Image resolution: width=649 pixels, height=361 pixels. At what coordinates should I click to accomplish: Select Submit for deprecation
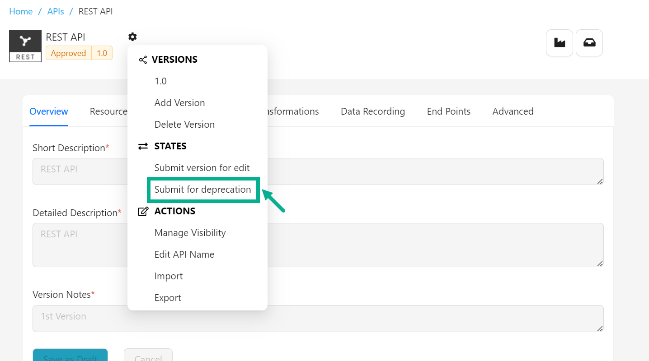point(202,190)
